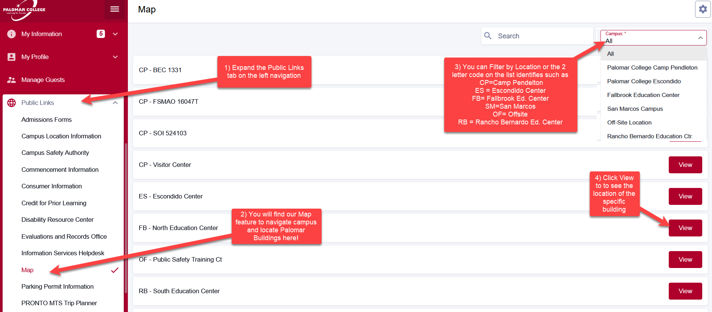This screenshot has height=312, width=712.
Task: Click the My Profile person icon
Action: 12,57
